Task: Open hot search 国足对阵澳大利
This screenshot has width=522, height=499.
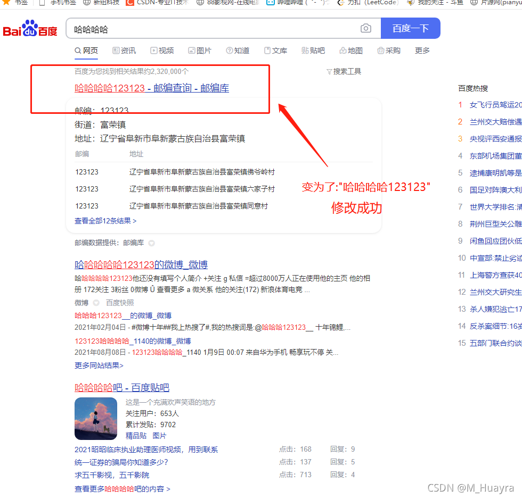Action: tap(495, 190)
